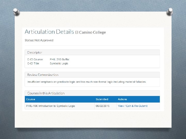Screen dimensions: 186x139
Task: Click the insufficient emphasis review comment text
Action: pos(87,82)
